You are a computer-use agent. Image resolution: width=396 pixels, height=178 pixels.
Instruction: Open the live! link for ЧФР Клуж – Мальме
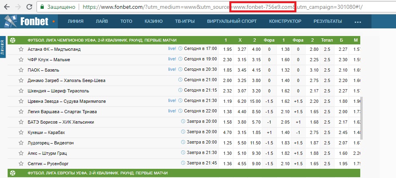172,59
